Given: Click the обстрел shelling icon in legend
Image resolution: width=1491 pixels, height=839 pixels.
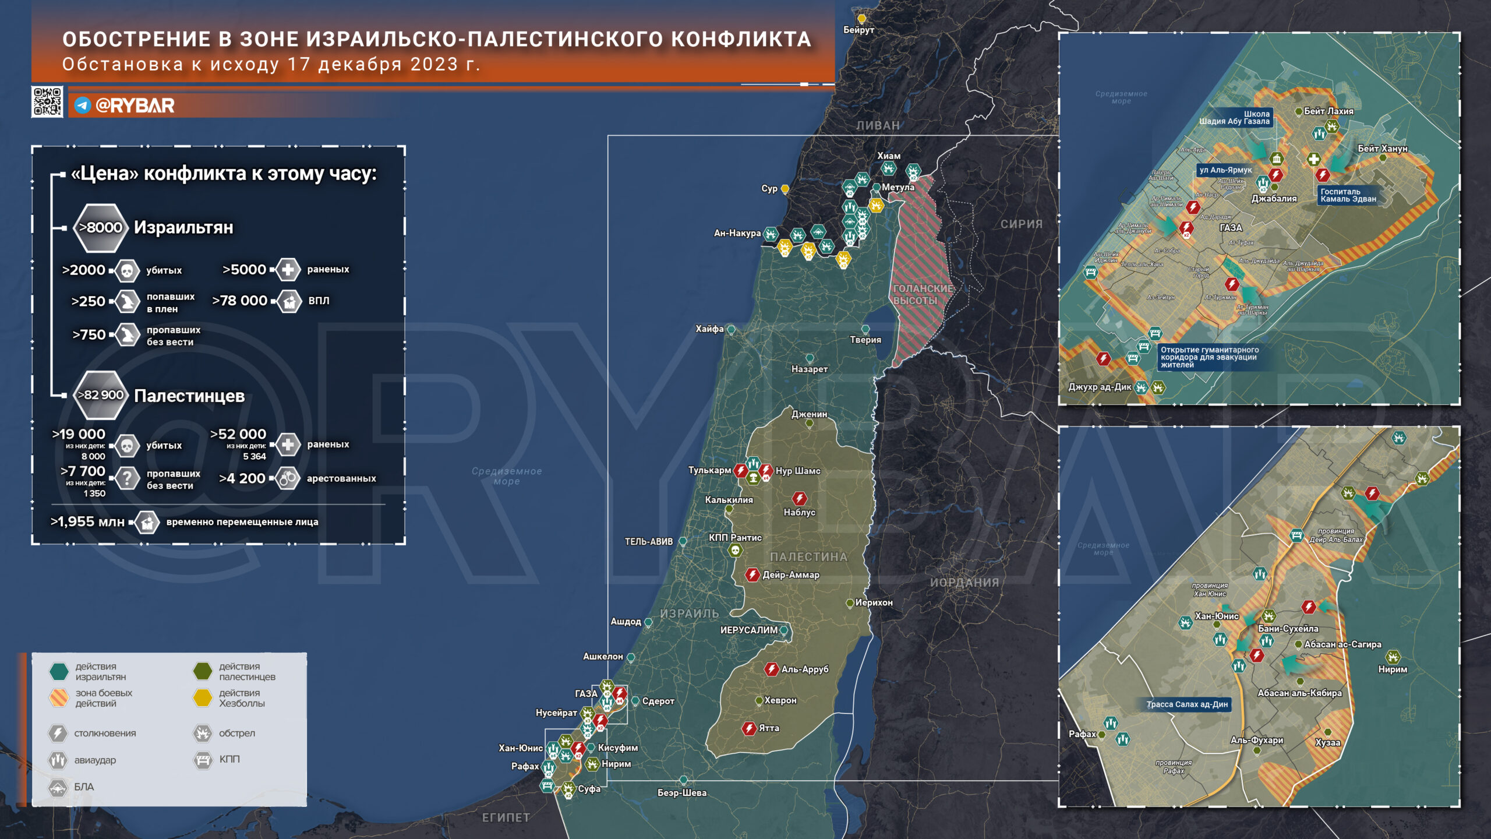Looking at the screenshot, I should point(203,733).
